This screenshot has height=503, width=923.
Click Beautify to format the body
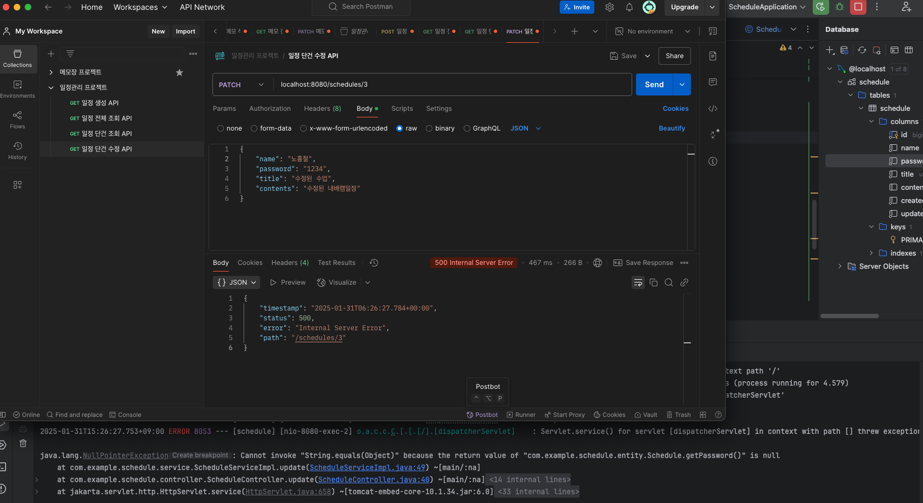tap(672, 128)
